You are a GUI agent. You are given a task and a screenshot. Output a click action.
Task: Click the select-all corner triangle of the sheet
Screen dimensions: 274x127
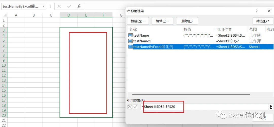[5, 15]
